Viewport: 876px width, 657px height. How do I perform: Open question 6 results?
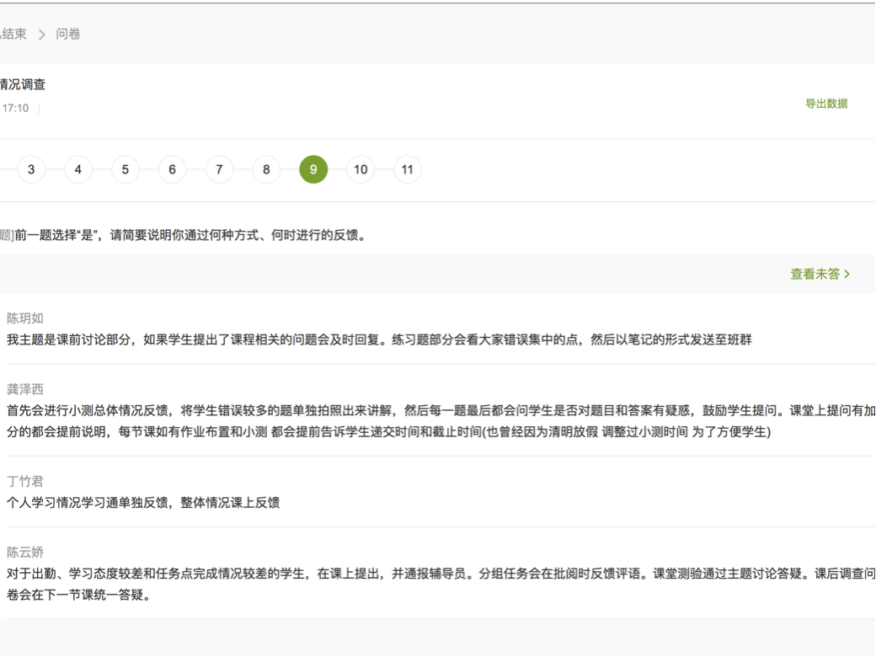click(x=172, y=169)
